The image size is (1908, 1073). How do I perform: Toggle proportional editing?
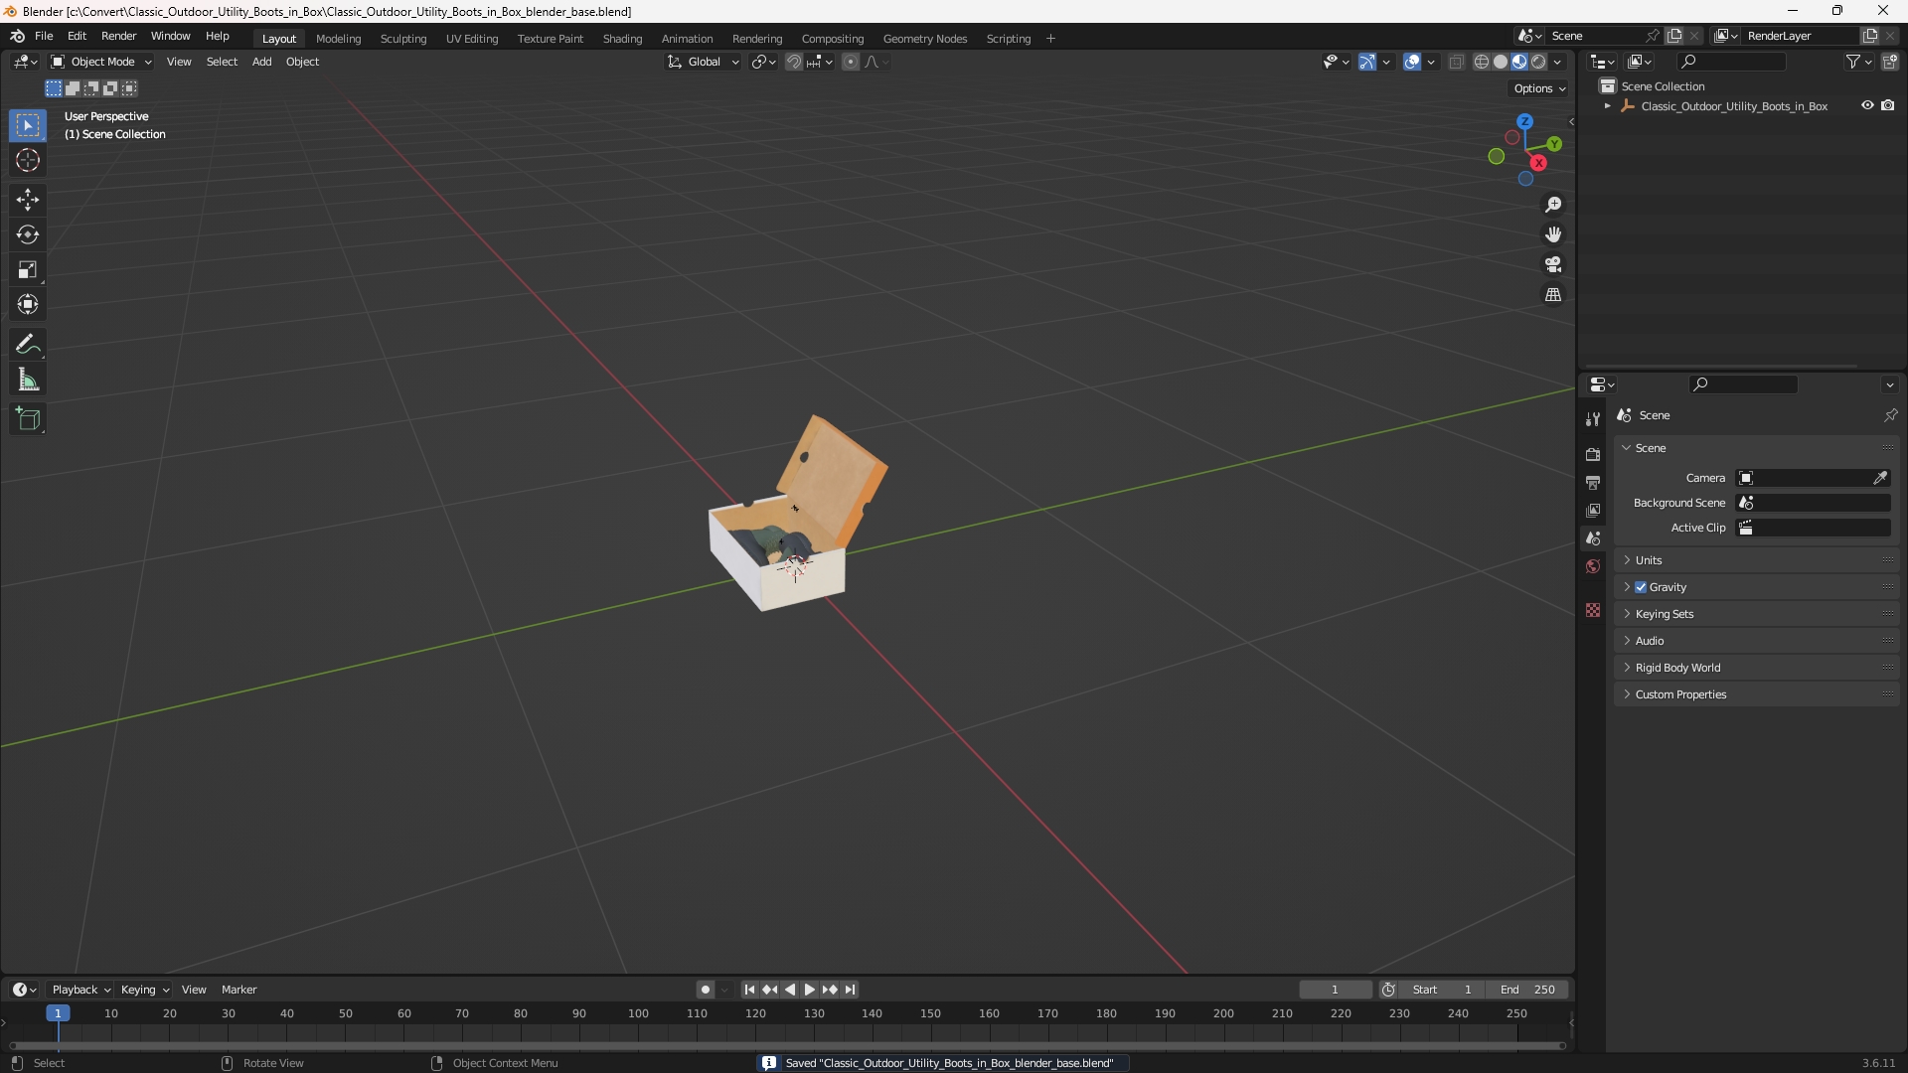(x=851, y=62)
